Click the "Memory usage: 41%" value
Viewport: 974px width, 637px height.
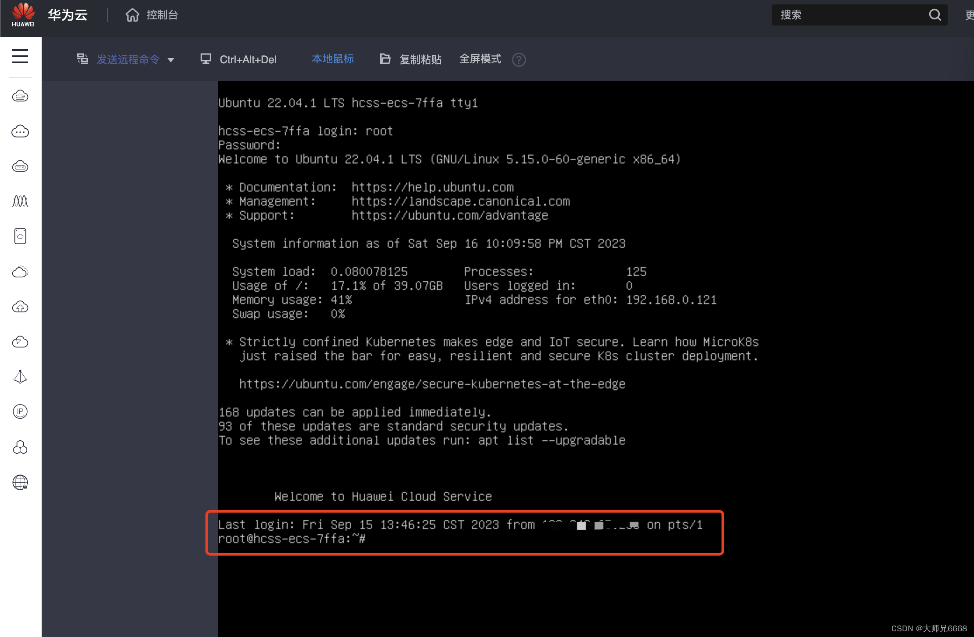(342, 300)
